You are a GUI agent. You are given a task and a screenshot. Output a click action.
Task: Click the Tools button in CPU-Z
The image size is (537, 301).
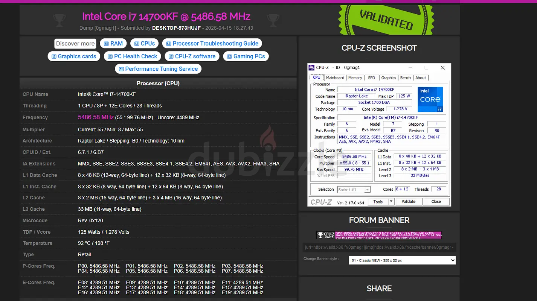click(378, 202)
